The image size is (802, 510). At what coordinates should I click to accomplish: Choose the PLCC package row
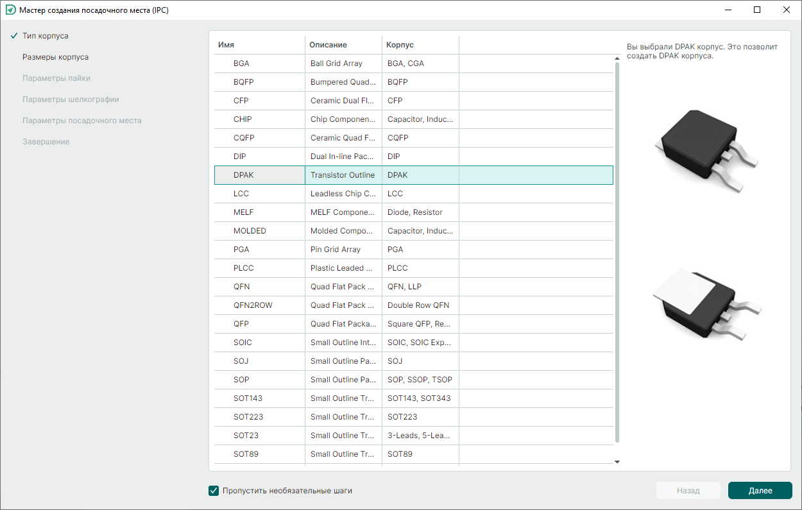243,268
